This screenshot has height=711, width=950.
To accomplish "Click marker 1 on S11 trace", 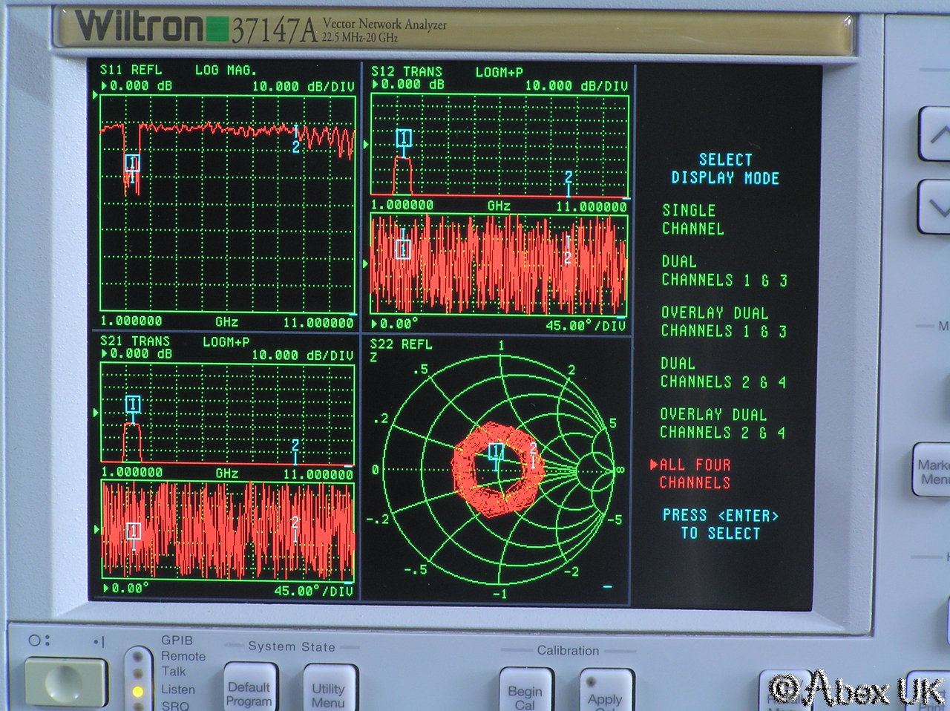I will 132,163.
